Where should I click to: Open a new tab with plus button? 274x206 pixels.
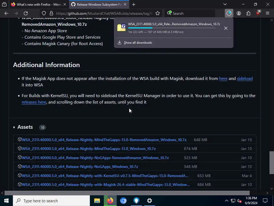pos(134,4)
